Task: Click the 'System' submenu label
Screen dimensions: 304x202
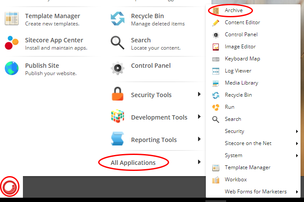Action: [x=234, y=155]
